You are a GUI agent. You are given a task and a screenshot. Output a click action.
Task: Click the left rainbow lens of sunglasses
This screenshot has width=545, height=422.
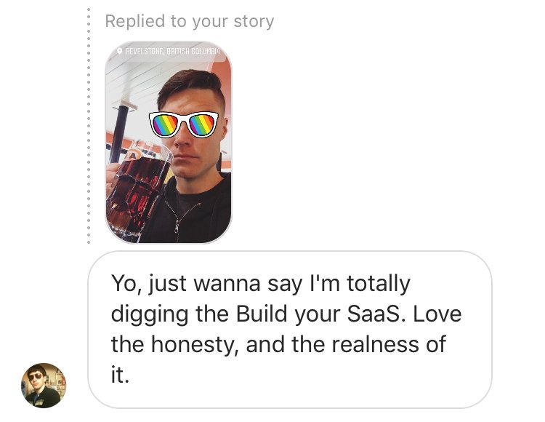point(166,125)
